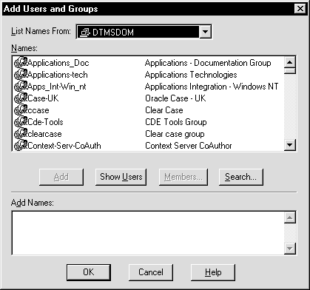Image resolution: width=310 pixels, height=290 pixels.
Task: Click the group icon beside Applications_Doc
Action: pyautogui.click(x=21, y=63)
